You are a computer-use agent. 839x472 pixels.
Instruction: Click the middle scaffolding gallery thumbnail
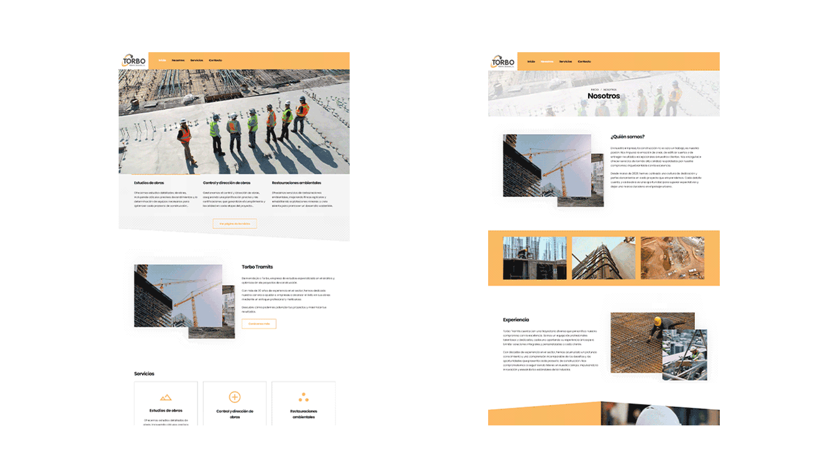(604, 258)
